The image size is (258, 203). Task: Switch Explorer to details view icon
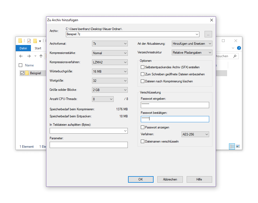232,146
